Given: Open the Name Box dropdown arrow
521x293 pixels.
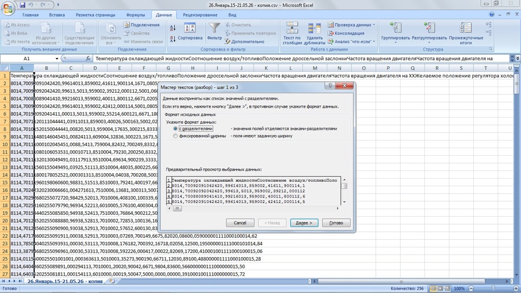Looking at the screenshot, I should point(57,59).
